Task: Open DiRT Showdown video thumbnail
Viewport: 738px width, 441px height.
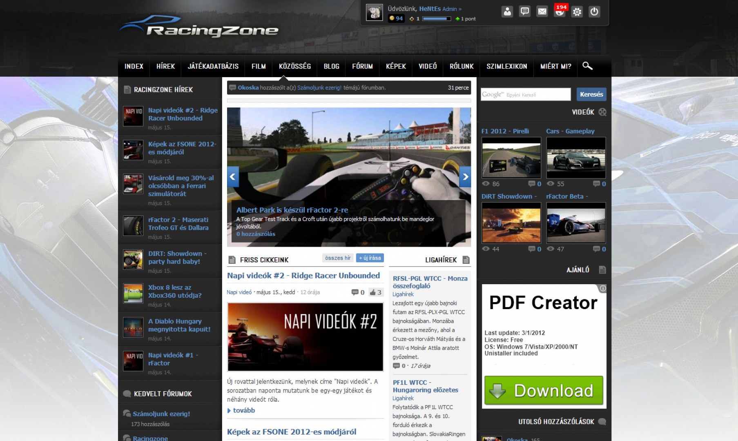Action: pos(511,223)
